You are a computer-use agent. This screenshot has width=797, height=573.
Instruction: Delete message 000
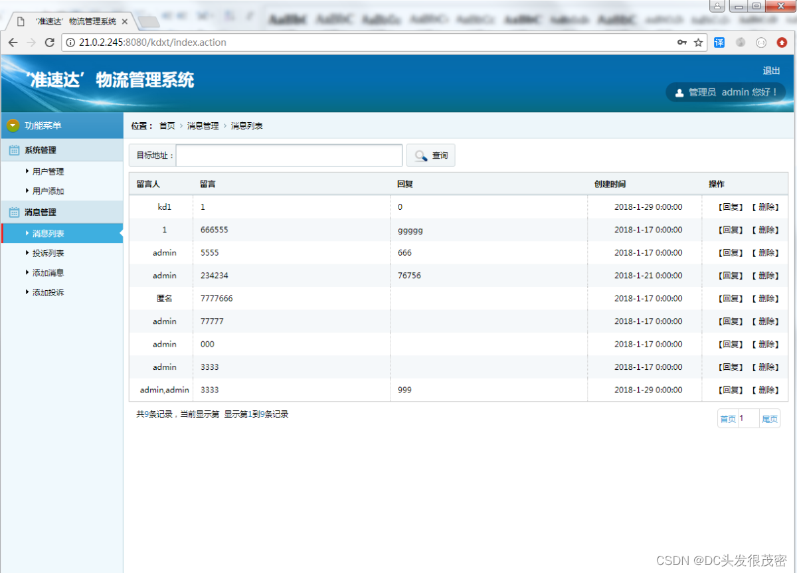765,345
